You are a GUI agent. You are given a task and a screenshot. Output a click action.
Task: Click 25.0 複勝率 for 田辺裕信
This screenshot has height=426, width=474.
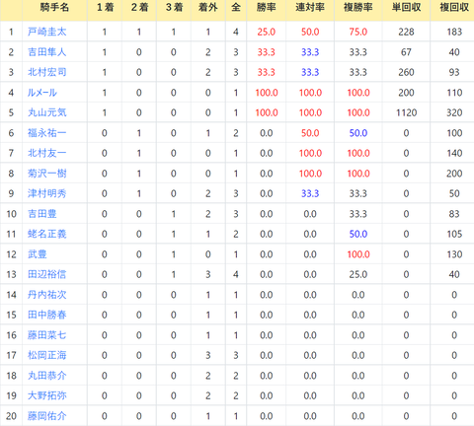(358, 274)
